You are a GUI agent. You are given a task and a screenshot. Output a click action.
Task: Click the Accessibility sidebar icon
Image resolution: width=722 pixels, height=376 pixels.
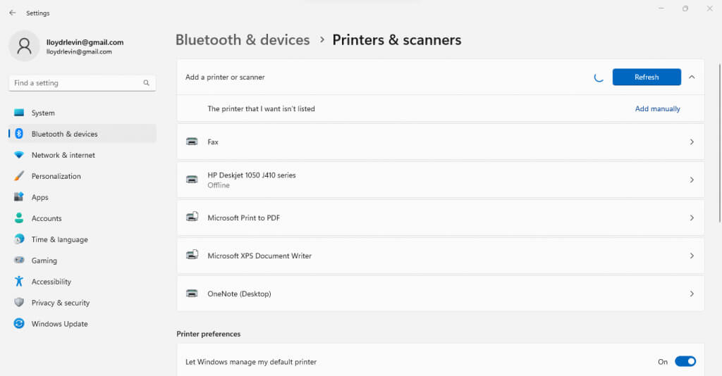pyautogui.click(x=19, y=282)
